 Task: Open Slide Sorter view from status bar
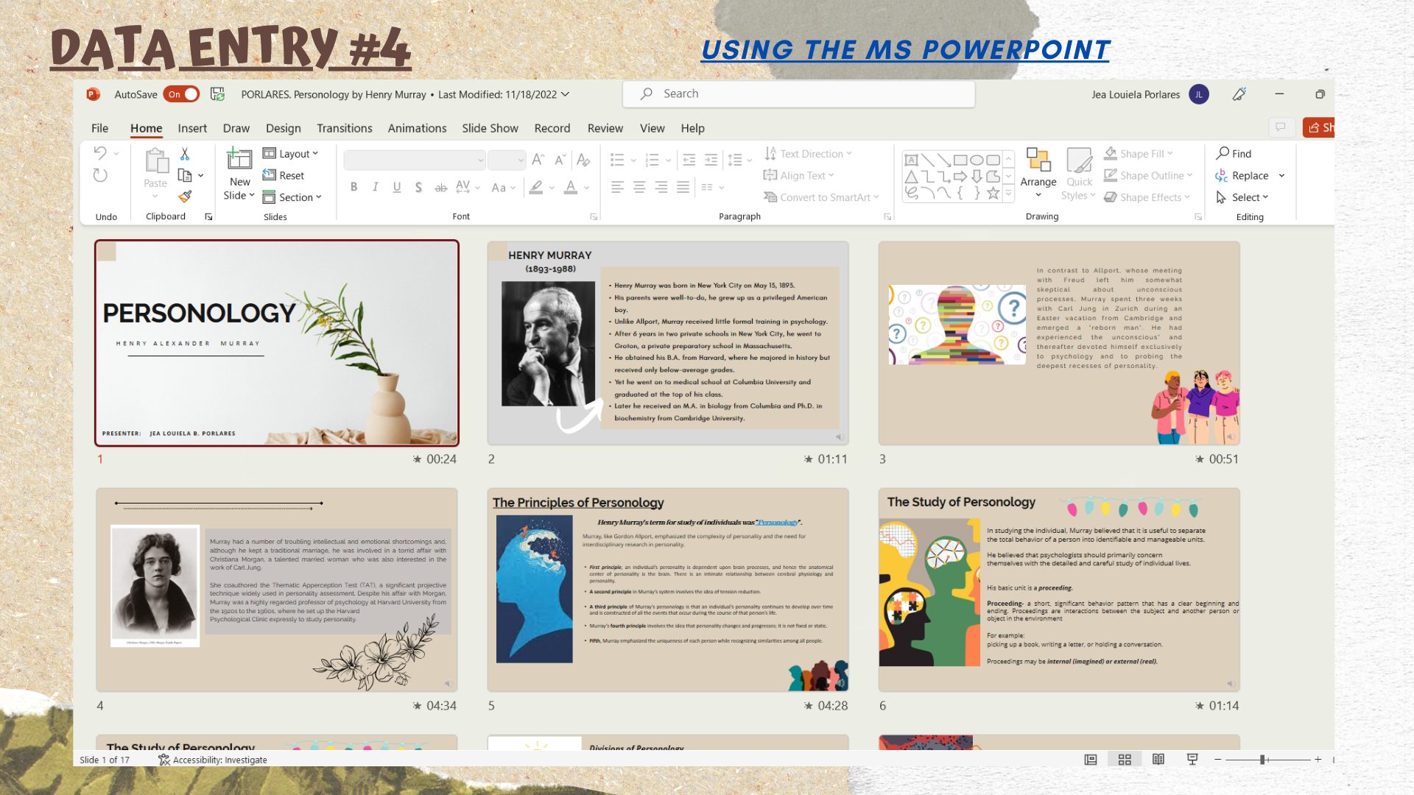[1125, 760]
